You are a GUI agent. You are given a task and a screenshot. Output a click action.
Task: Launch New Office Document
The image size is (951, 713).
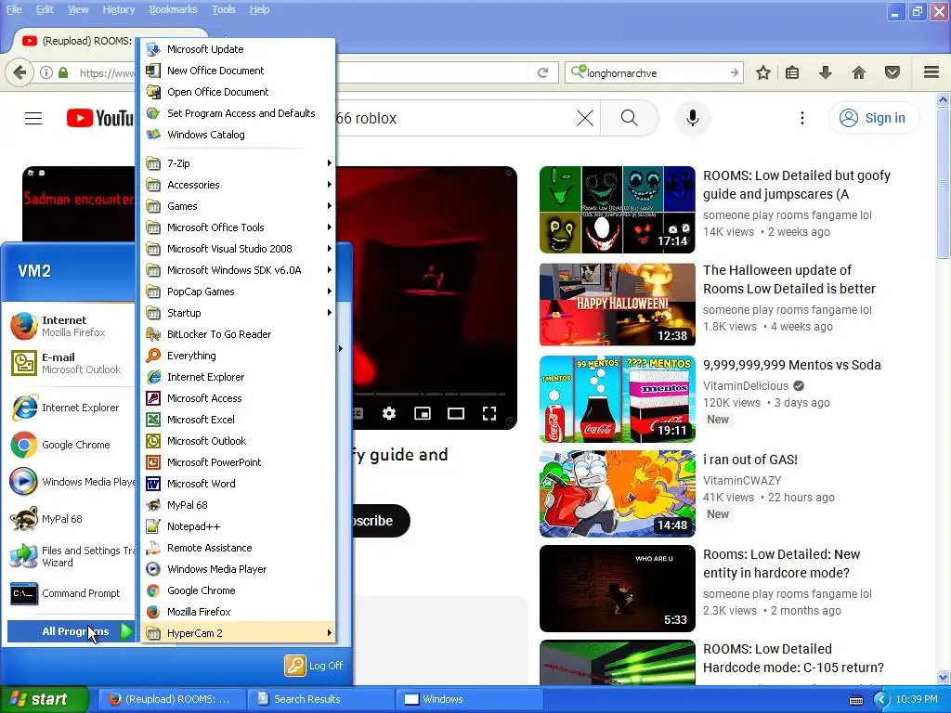point(238,71)
